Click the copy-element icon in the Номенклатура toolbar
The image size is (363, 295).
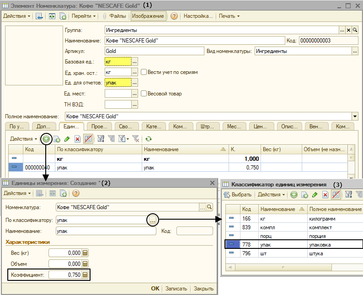coord(63,16)
